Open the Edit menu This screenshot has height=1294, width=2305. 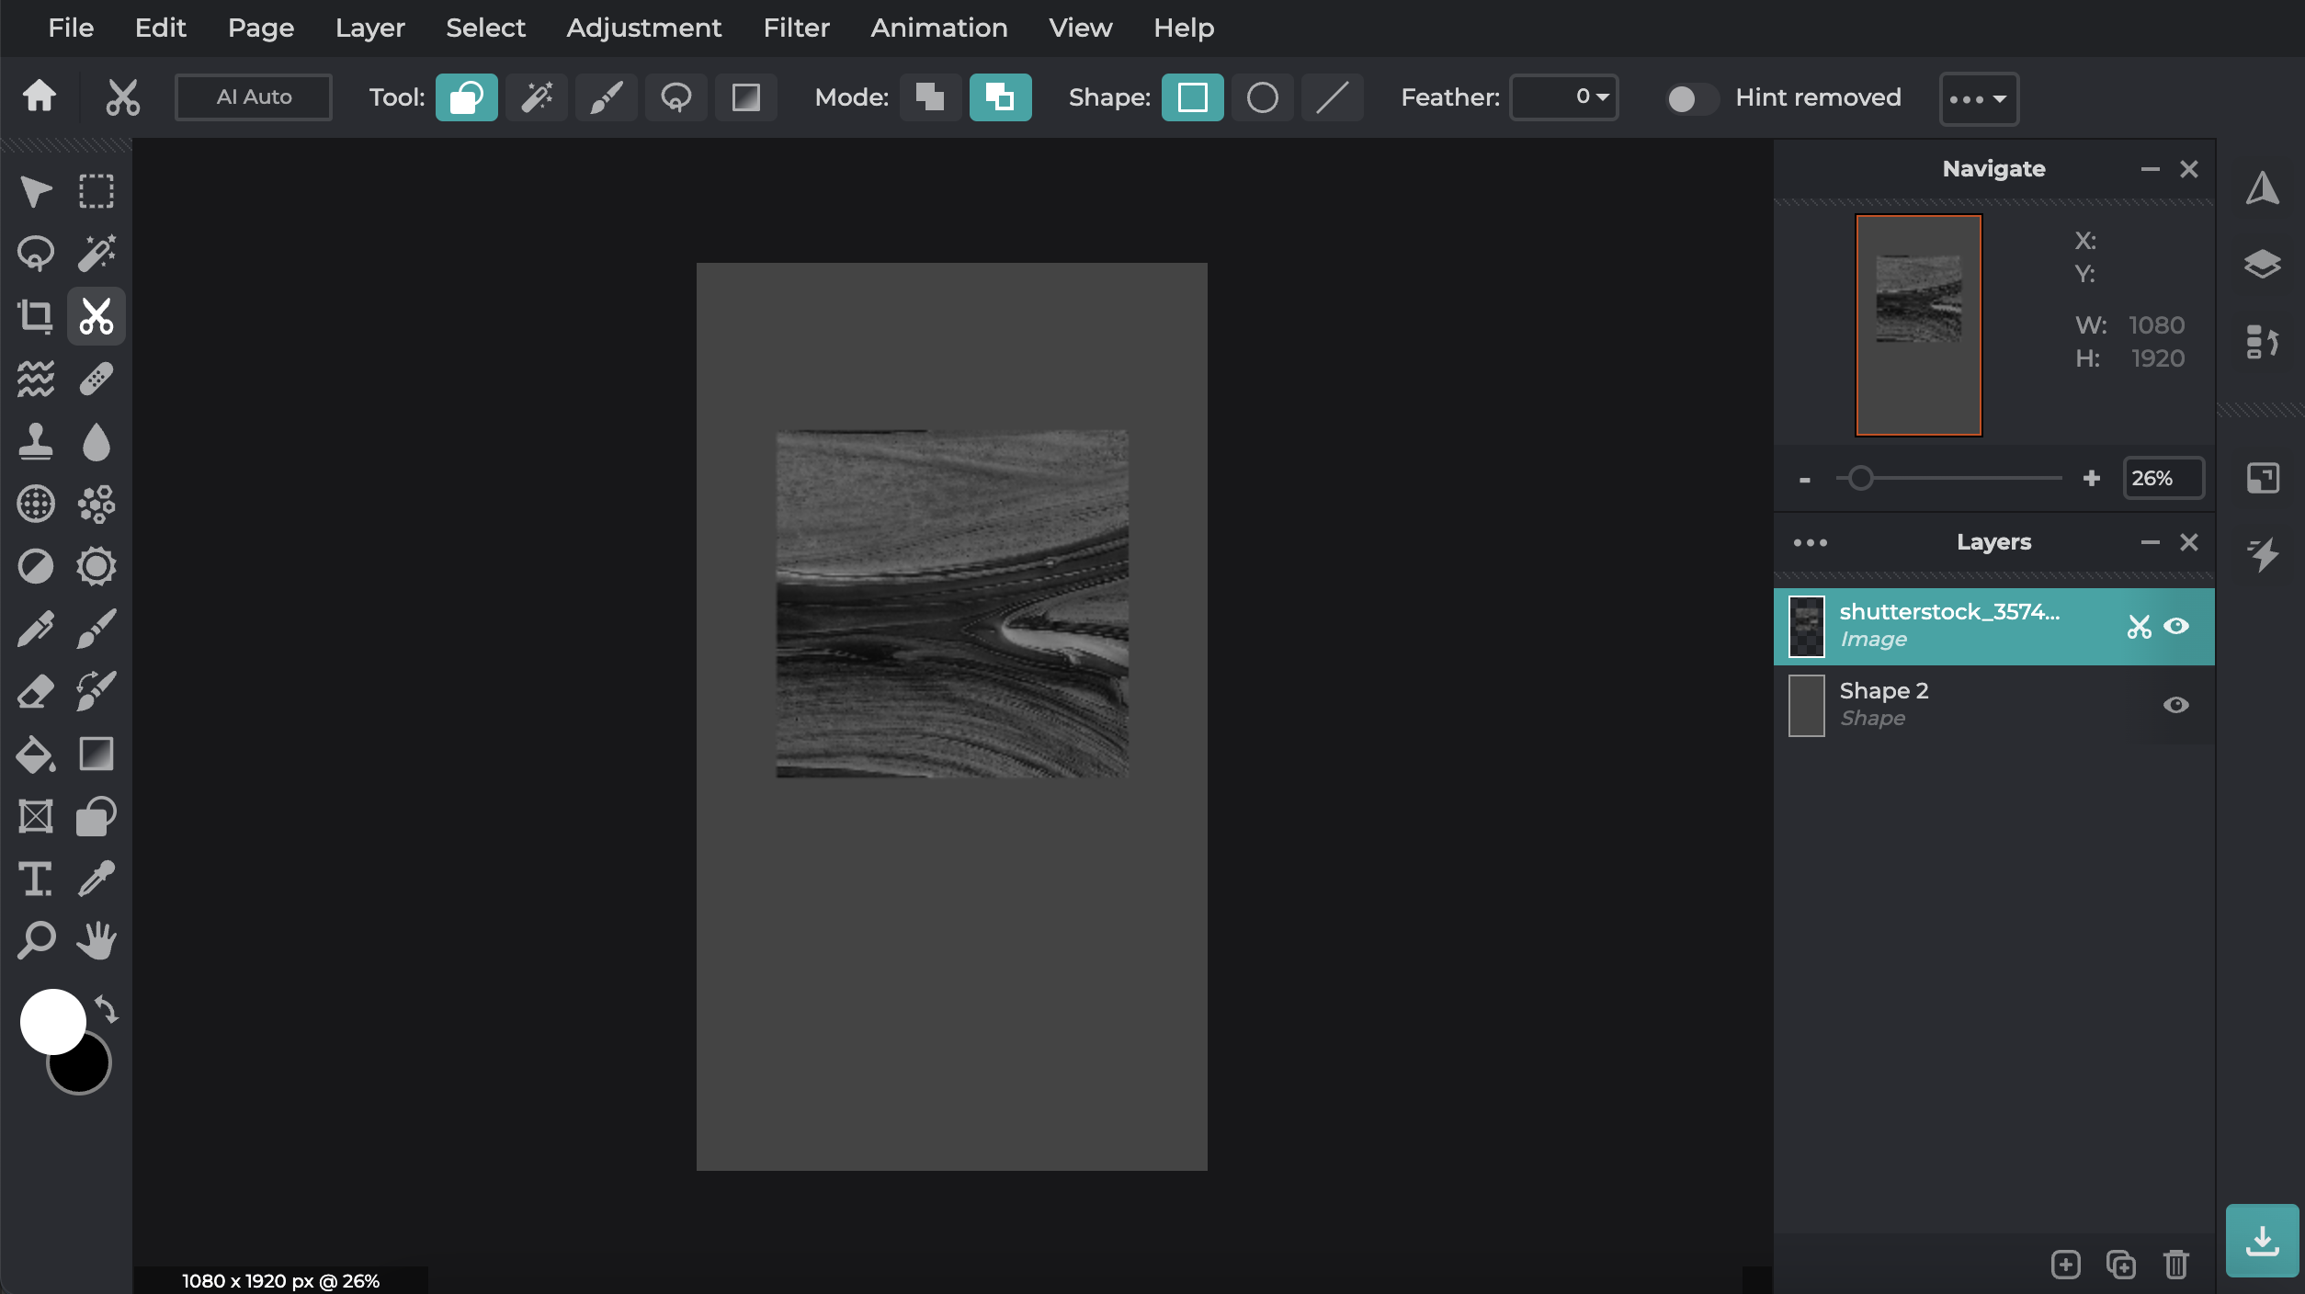point(161,28)
